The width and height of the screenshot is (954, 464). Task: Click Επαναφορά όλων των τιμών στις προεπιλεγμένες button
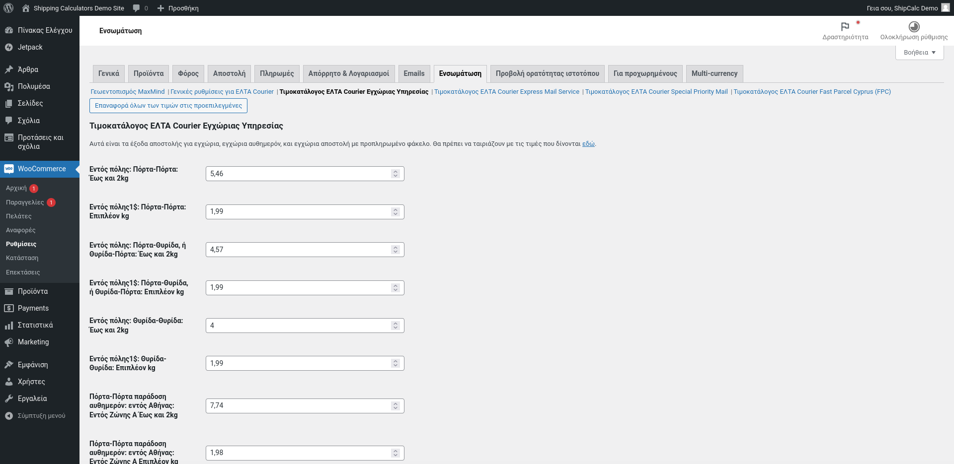click(168, 106)
